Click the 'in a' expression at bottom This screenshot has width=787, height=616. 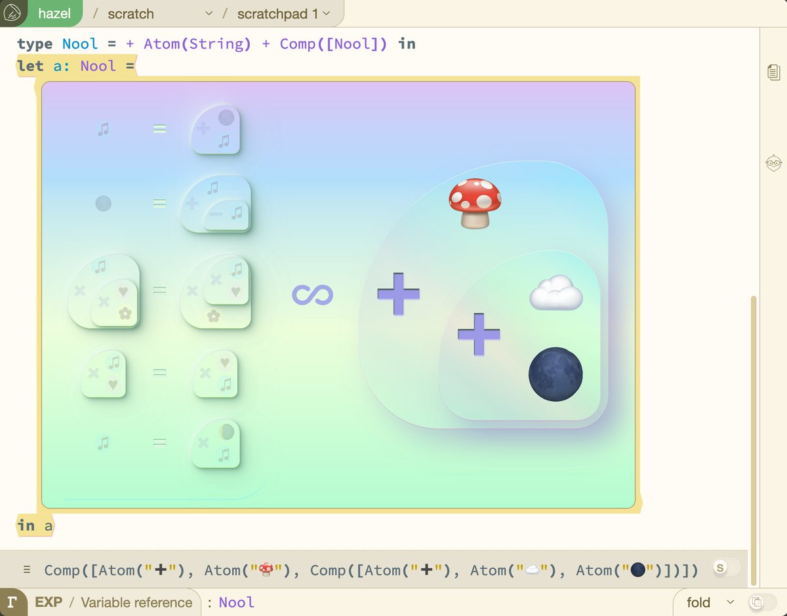(35, 526)
